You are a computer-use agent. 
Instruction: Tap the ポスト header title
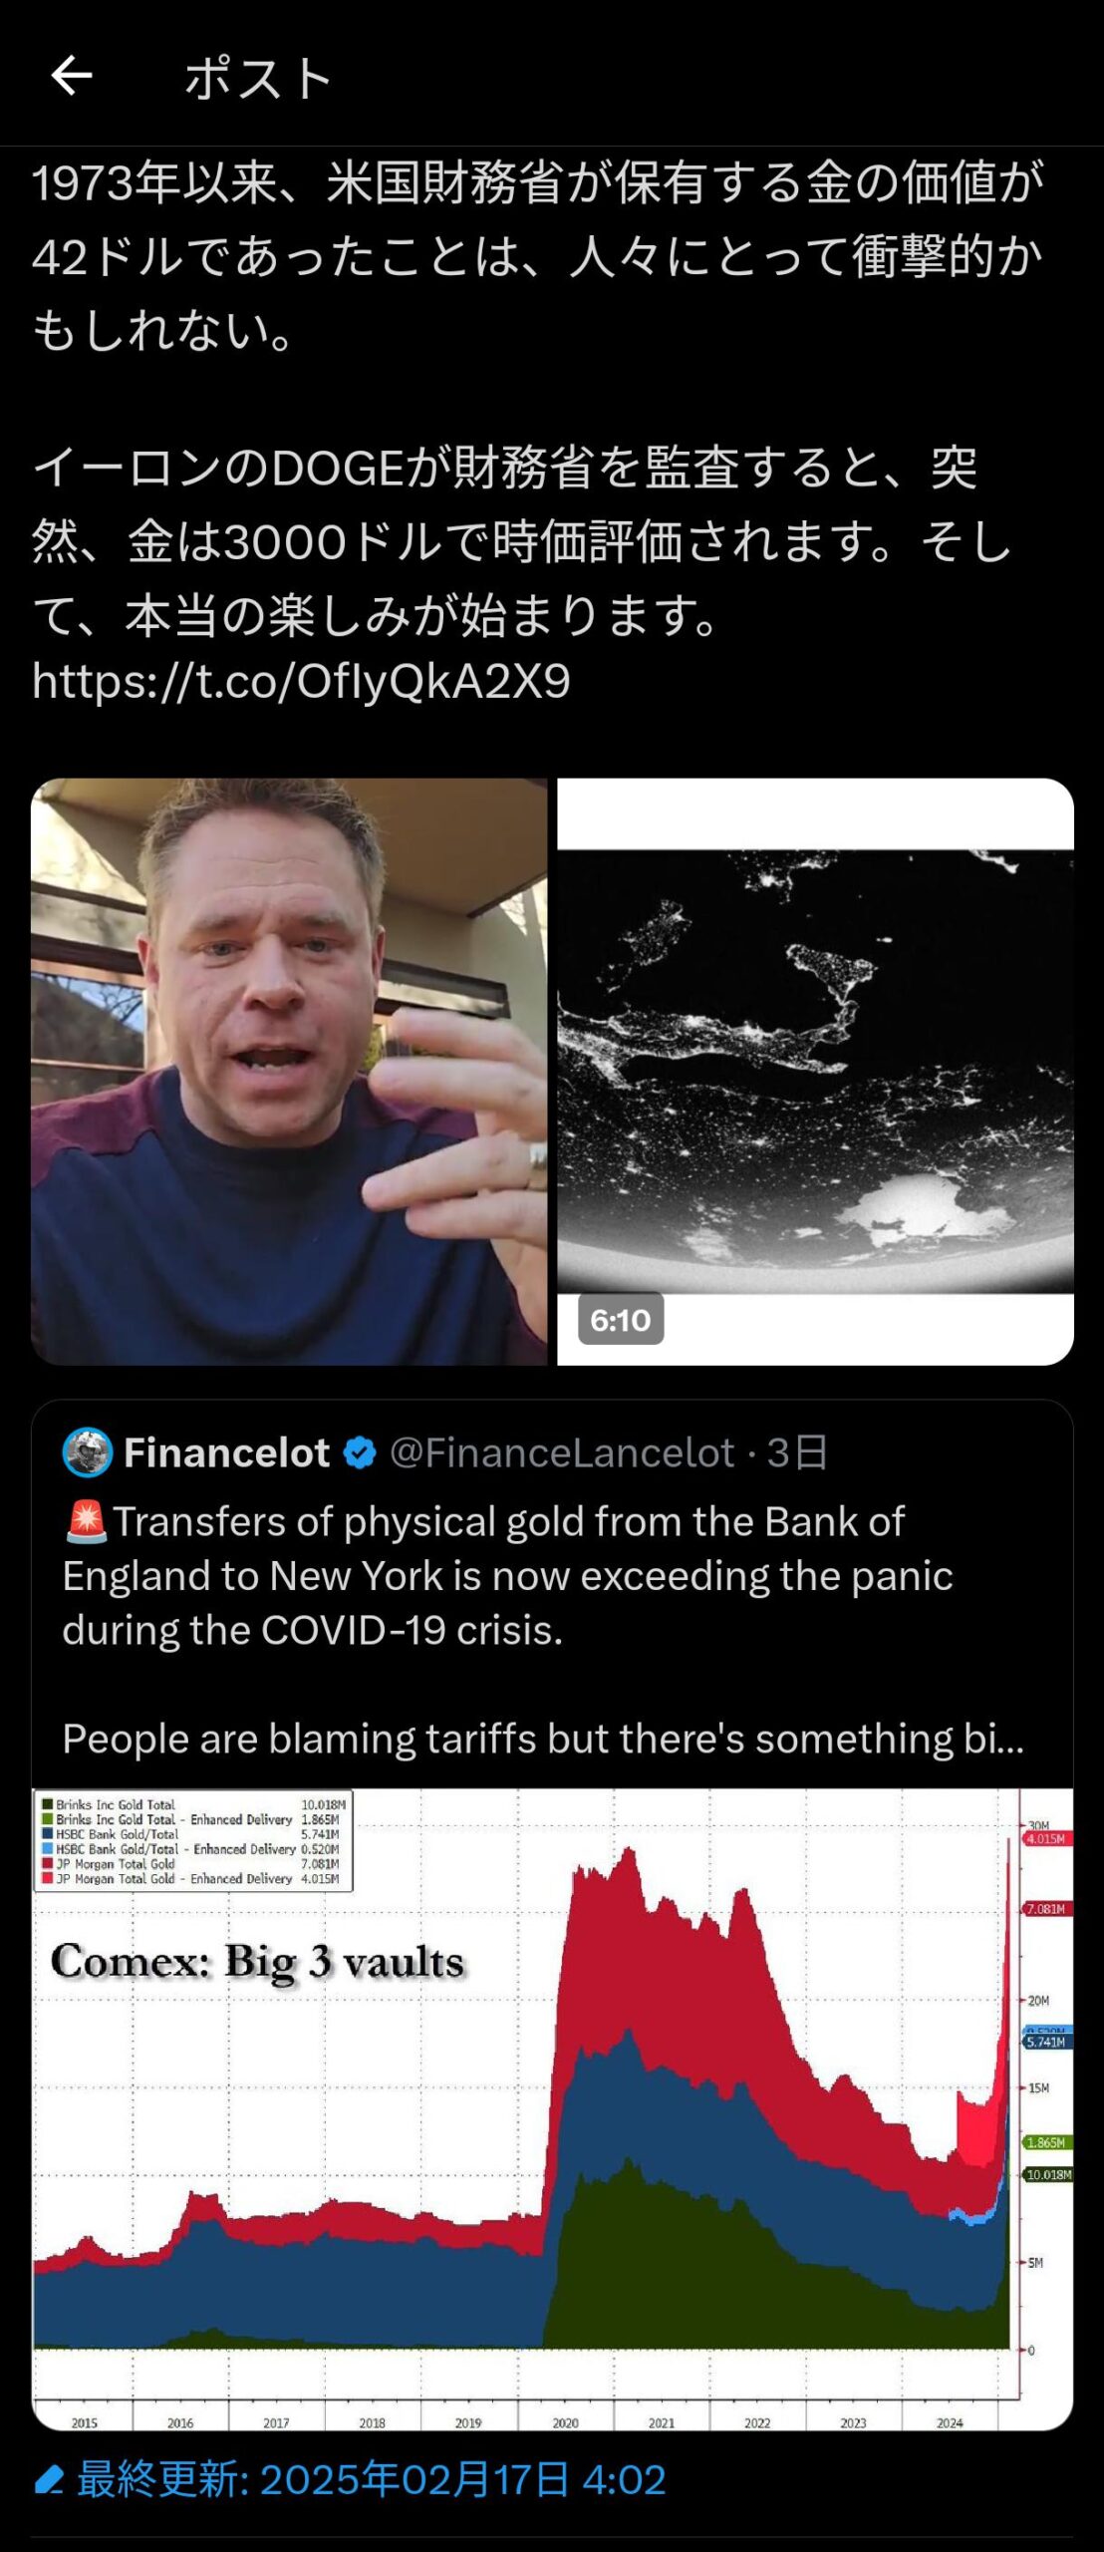point(257,78)
